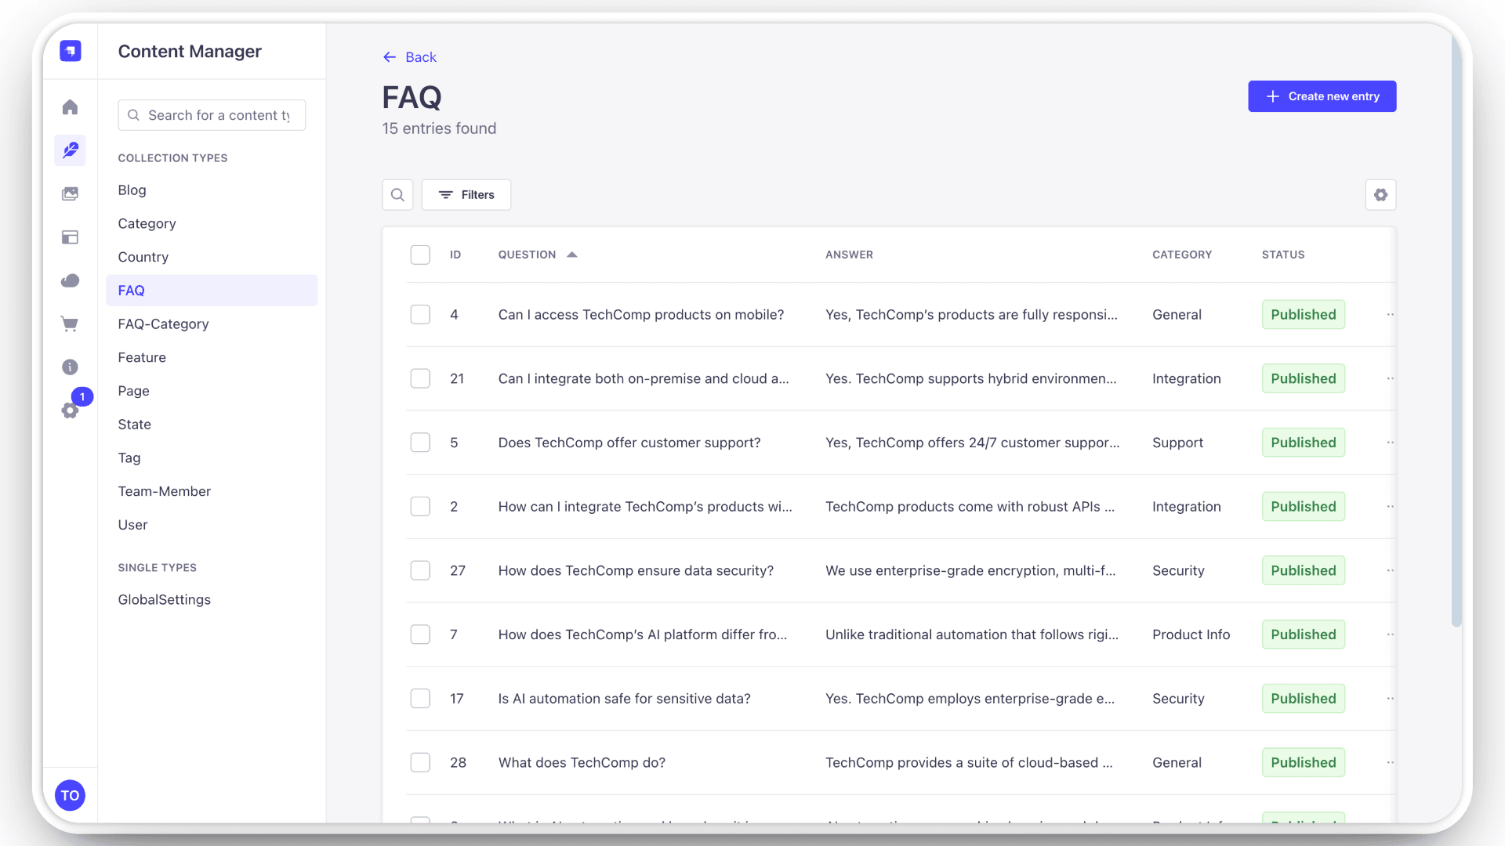Click 'Support' category cell
The height and width of the screenshot is (846, 1505).
tap(1177, 443)
